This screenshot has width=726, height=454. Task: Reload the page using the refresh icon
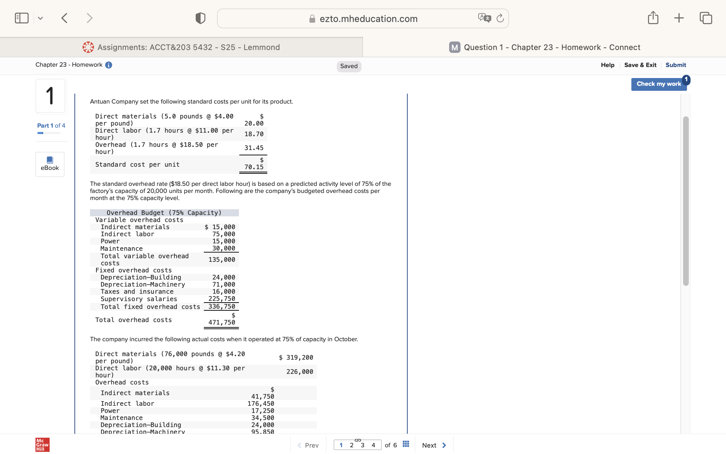(500, 18)
